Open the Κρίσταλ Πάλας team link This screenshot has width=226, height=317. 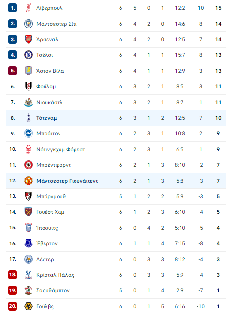55,275
